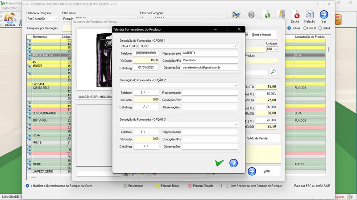Click the Representante field in Opção 1
The height and width of the screenshot is (200, 357).
pos(209,53)
